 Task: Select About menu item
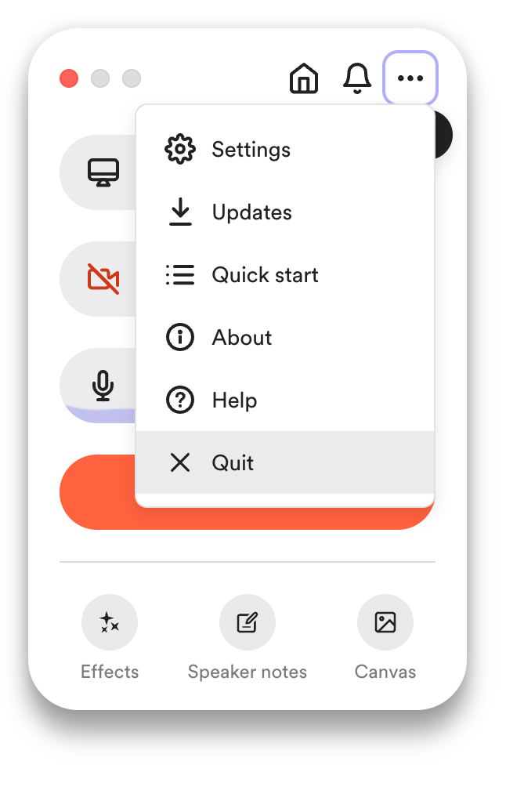pos(285,338)
